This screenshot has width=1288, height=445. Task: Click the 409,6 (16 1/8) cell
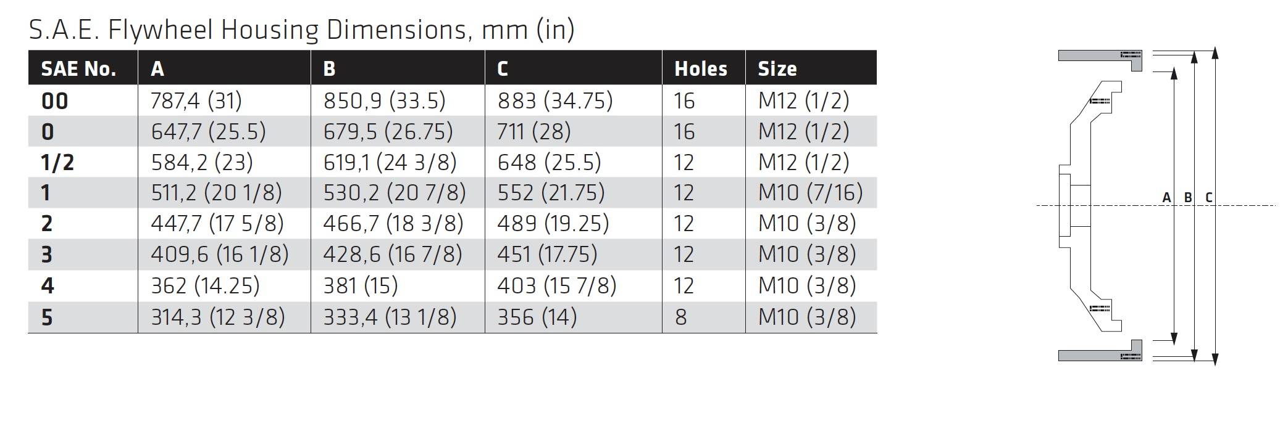[x=220, y=255]
